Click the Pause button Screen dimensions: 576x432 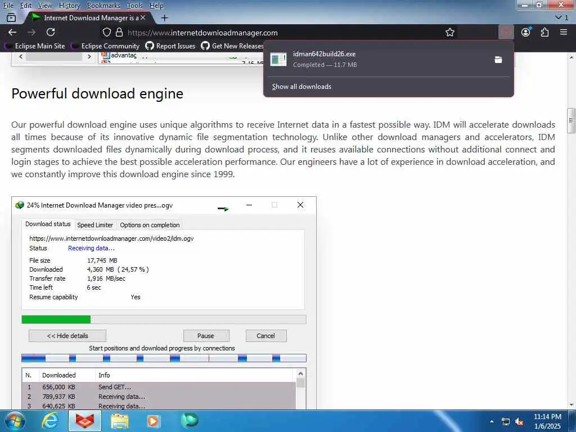tap(206, 336)
